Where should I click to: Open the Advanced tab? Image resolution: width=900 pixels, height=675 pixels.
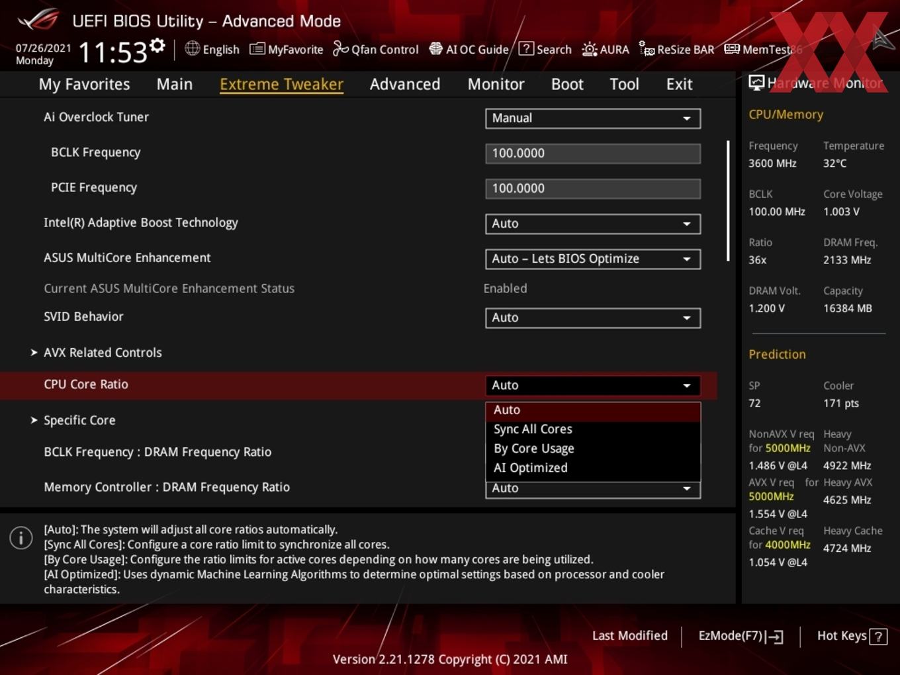click(x=405, y=84)
